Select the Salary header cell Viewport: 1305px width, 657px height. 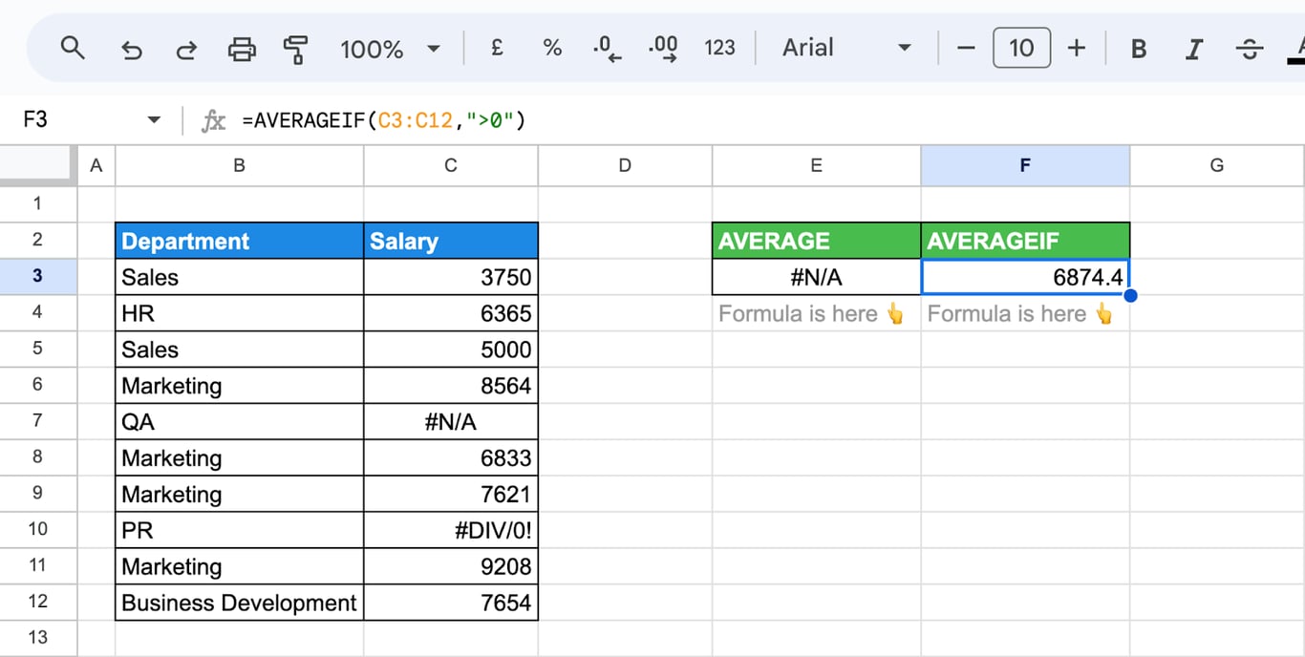point(451,241)
